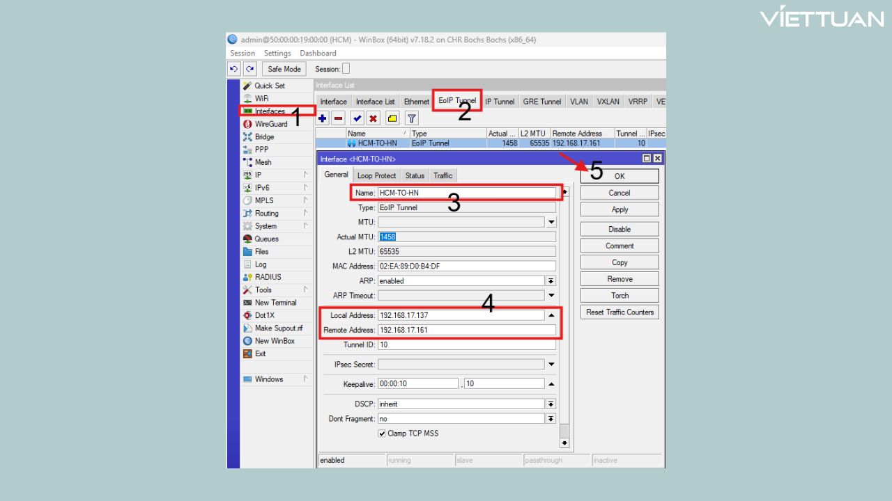The image size is (892, 501).
Task: Click the Reset Traffic Counters button
Action: pos(620,312)
